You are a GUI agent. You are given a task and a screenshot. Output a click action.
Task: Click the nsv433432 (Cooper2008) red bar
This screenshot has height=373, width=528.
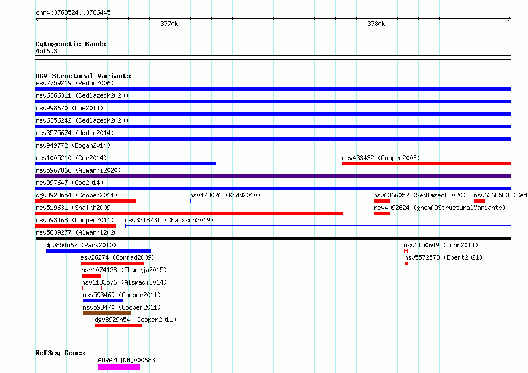427,164
